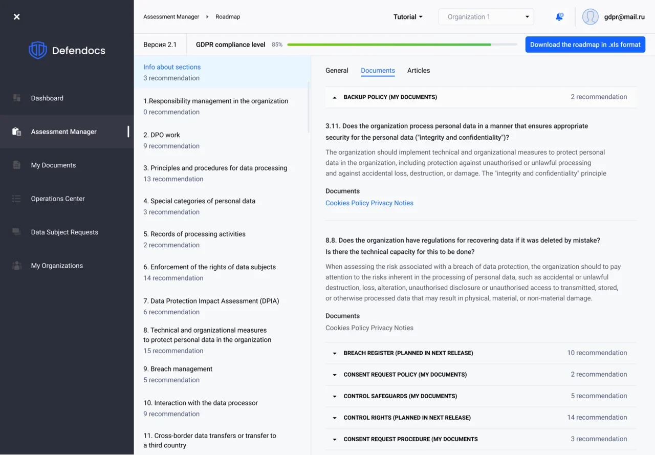
Task: Click the Data Subject Requests icon
Action: (17, 232)
